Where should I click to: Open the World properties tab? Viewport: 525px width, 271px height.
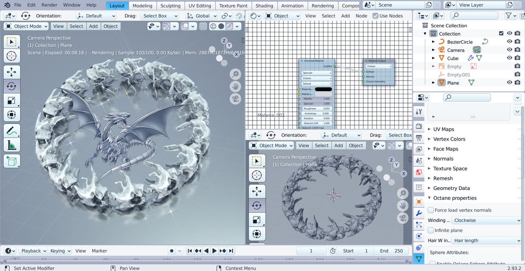(x=419, y=172)
